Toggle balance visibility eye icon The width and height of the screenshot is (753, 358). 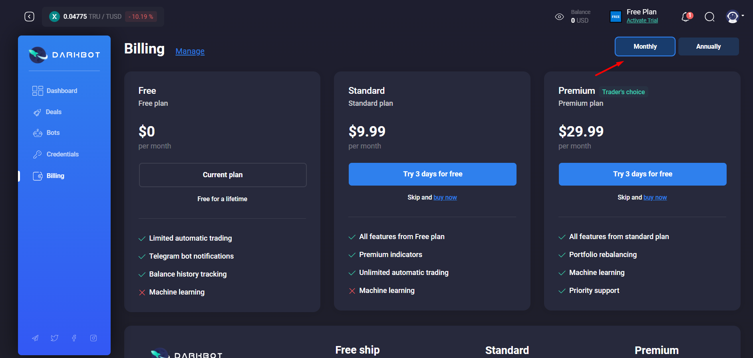[559, 17]
